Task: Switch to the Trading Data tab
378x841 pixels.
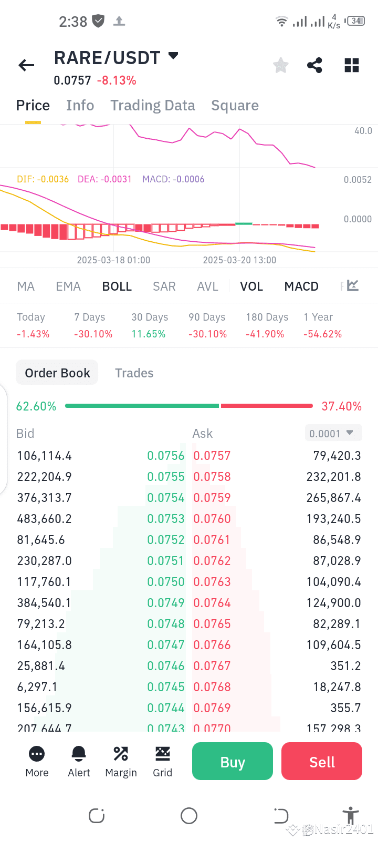Action: tap(153, 106)
